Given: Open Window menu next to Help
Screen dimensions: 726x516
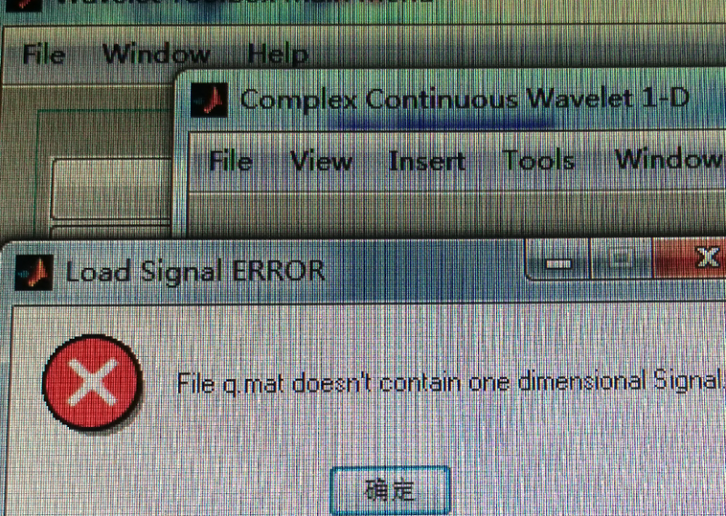Looking at the screenshot, I should click(x=156, y=54).
